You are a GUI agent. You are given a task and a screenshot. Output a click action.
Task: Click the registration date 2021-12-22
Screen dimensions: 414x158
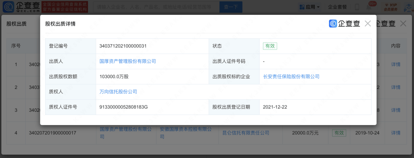point(275,107)
